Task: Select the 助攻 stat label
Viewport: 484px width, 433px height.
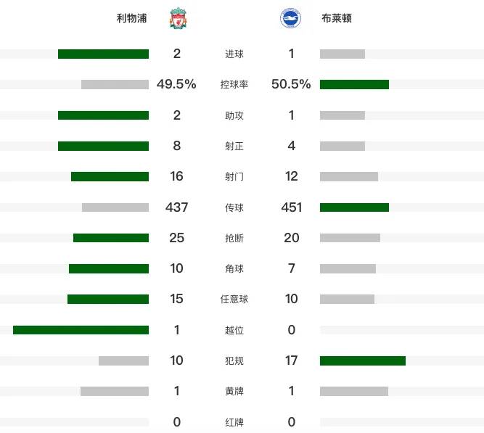Action: pyautogui.click(x=234, y=115)
